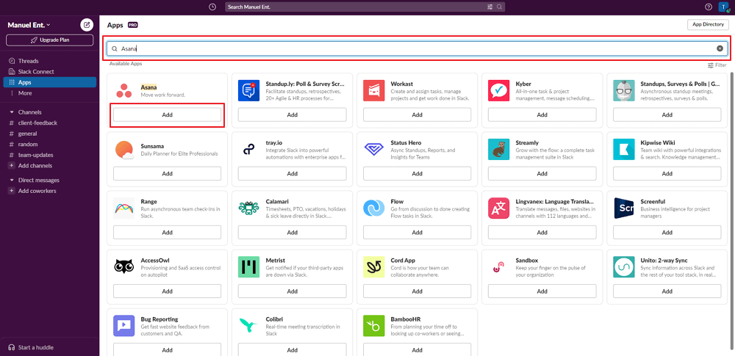735x356 pixels.
Task: Click the Search Manuel Ent. top field
Action: coord(365,7)
